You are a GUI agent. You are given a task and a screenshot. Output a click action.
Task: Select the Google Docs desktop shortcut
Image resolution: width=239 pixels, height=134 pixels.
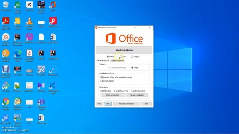tap(6, 119)
